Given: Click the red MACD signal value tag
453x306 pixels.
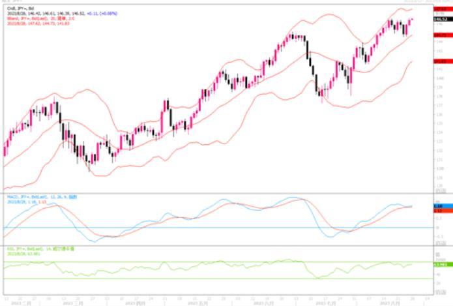Looking at the screenshot, I should click(x=439, y=210).
